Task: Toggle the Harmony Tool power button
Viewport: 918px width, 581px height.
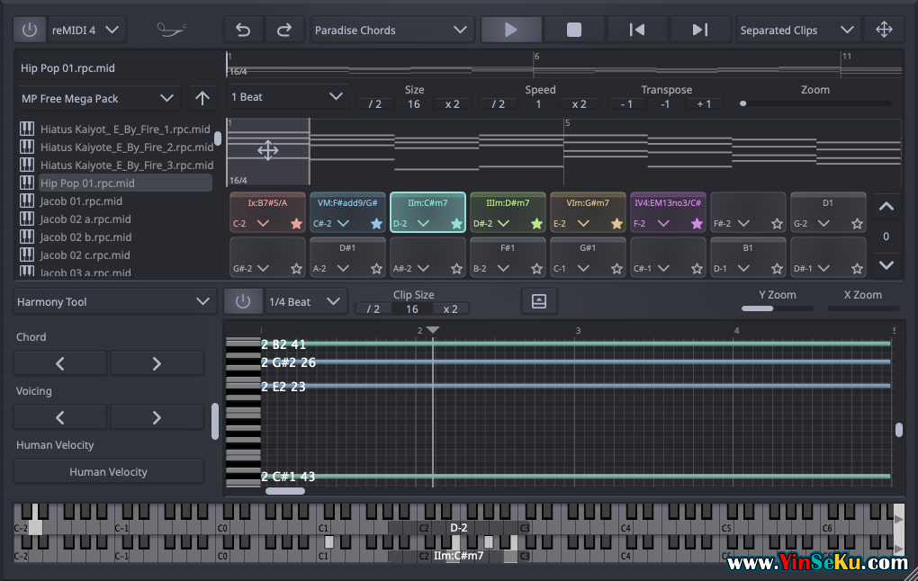Action: click(243, 302)
